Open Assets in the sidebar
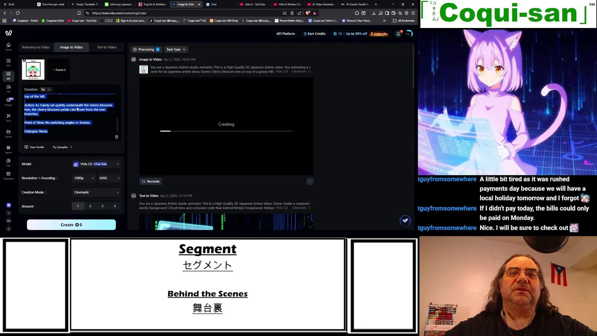The width and height of the screenshot is (597, 336). 8,133
